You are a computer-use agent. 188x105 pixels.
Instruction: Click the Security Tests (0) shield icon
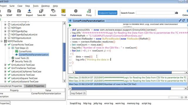tap(13, 61)
